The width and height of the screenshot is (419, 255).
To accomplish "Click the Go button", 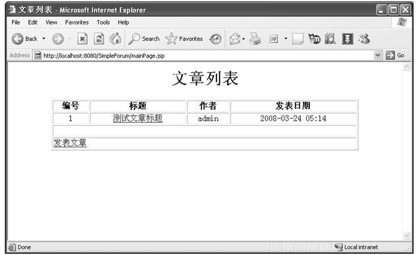I will (x=395, y=55).
